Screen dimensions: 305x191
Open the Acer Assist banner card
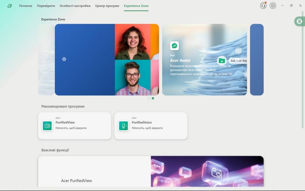[205, 60]
